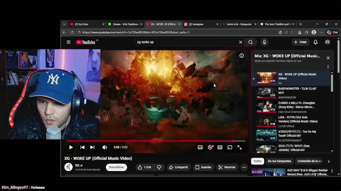
Task: Open the Copilot Chat button
Action: coord(332,32)
